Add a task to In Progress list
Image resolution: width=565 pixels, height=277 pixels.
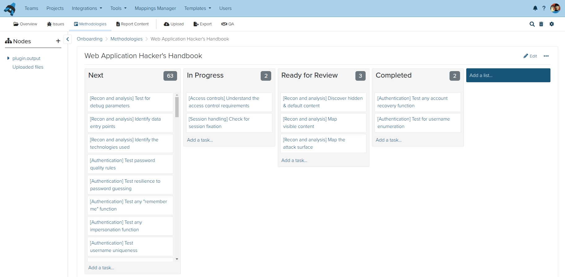pos(200,140)
